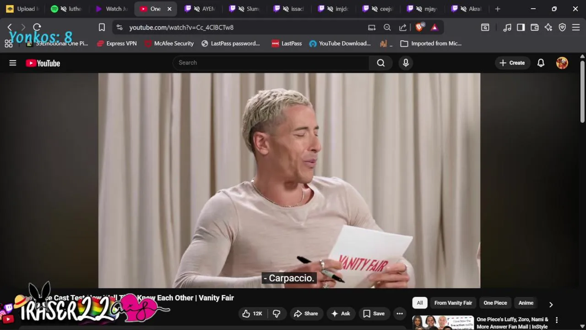Open One Piece's Luffy, Zoro, Nami video title
This screenshot has width=586, height=330.
[512, 323]
